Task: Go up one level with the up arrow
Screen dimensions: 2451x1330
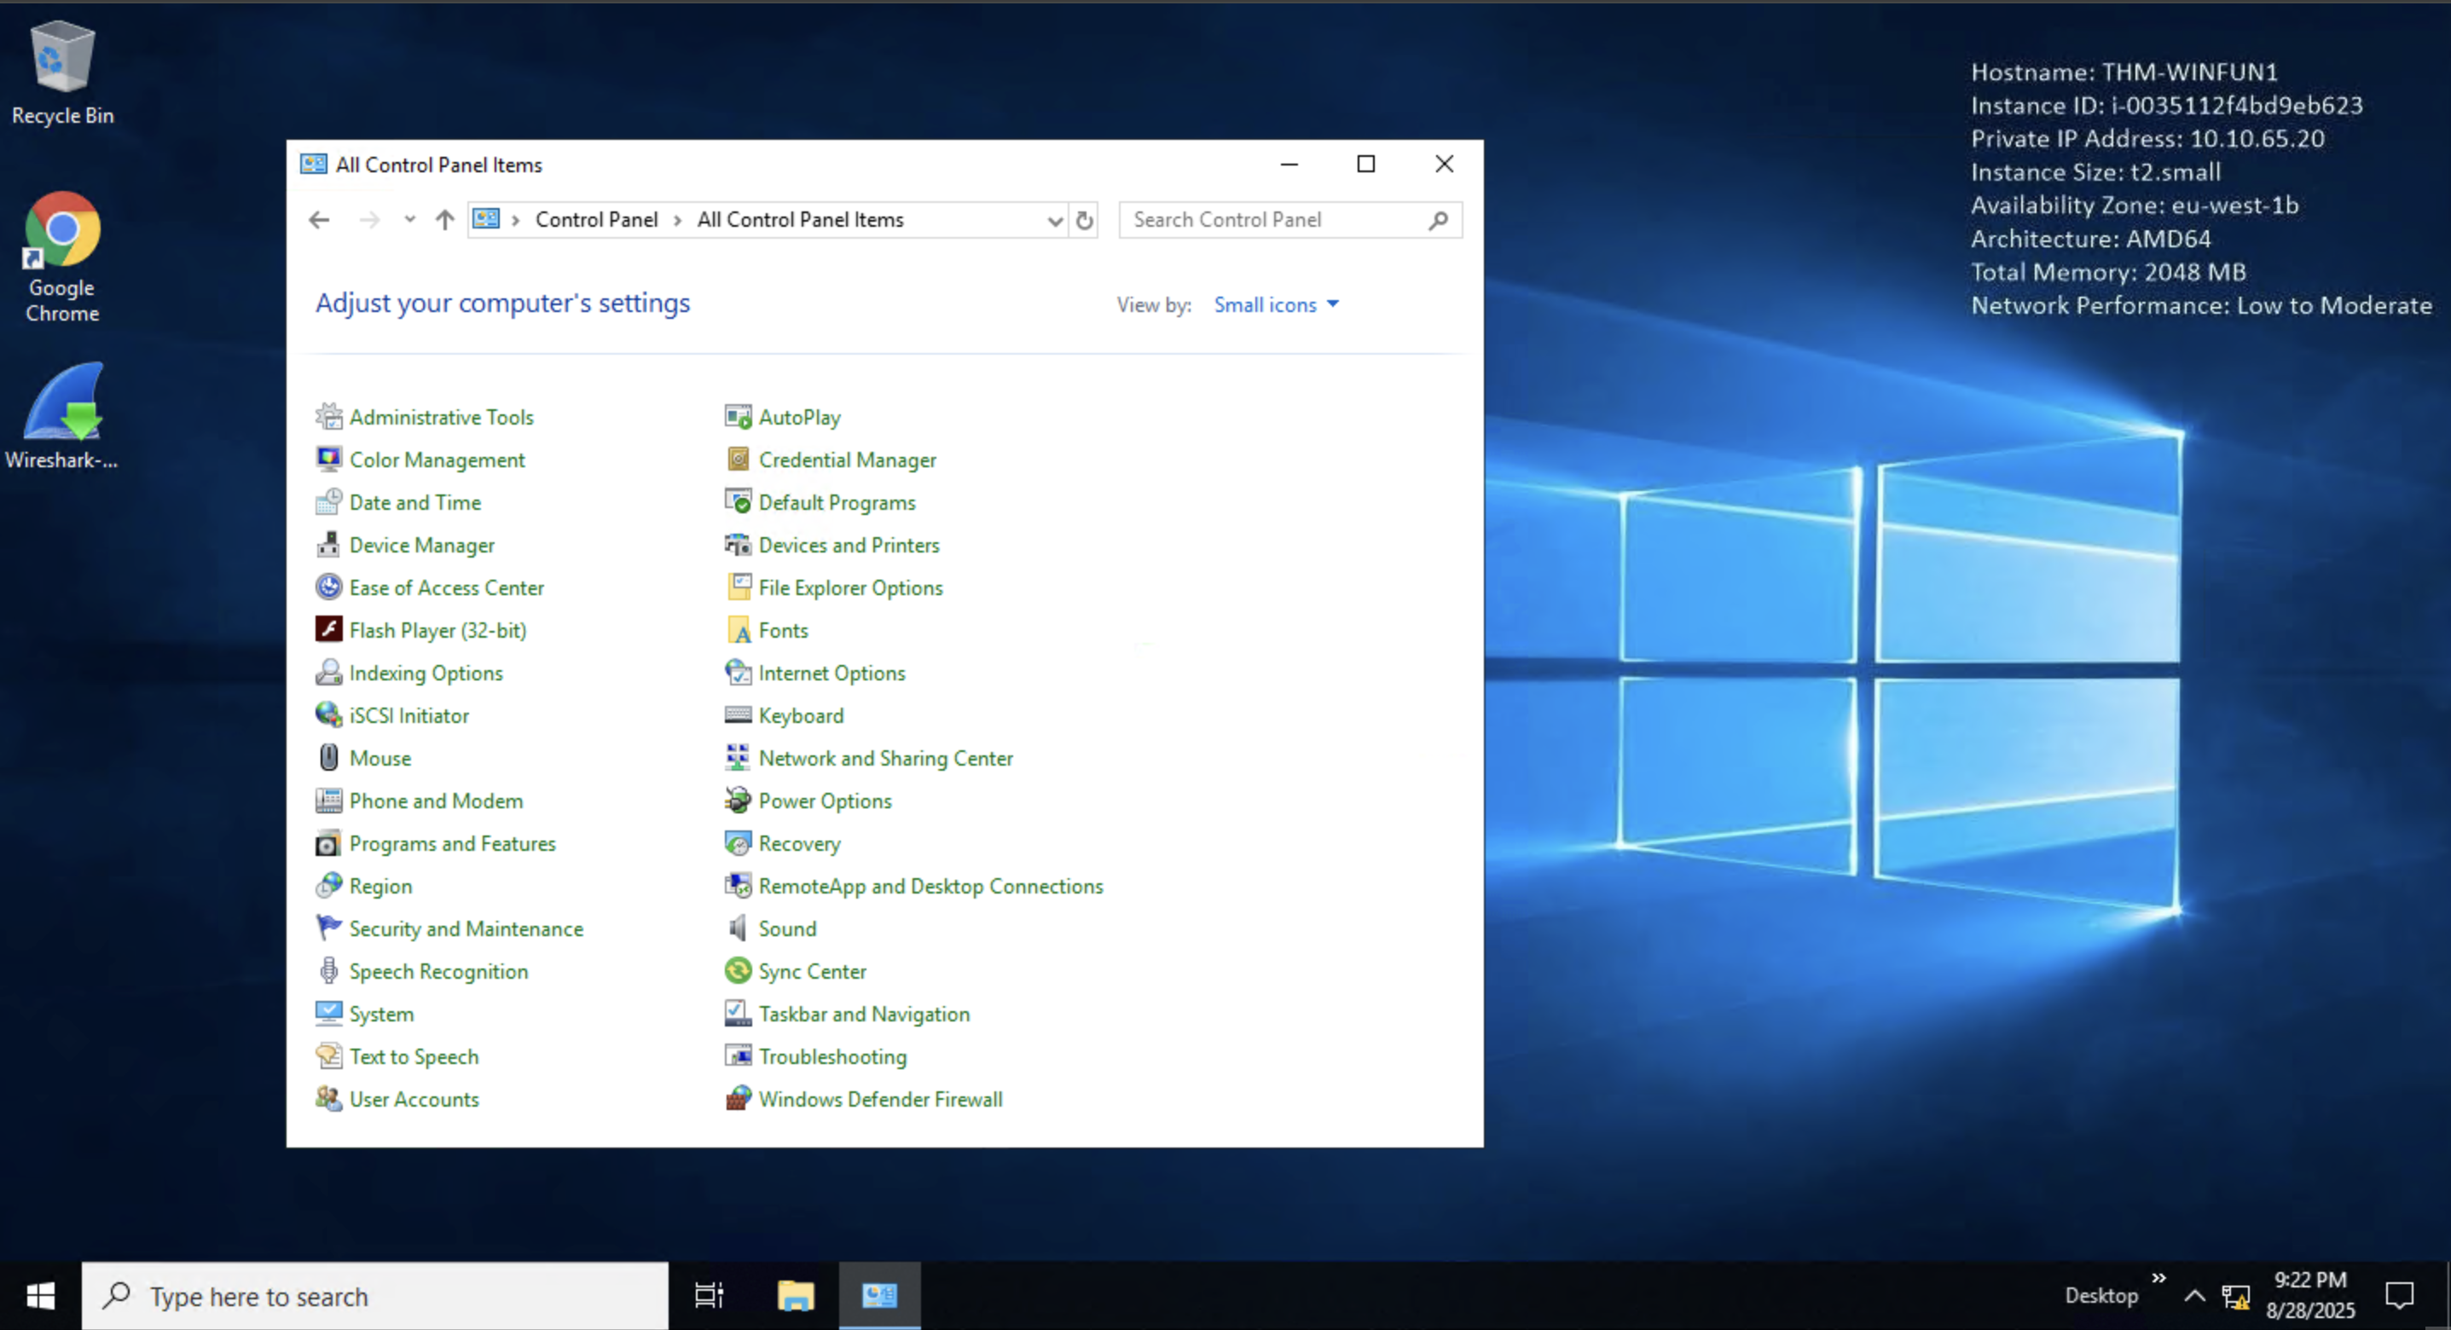Action: 444,220
